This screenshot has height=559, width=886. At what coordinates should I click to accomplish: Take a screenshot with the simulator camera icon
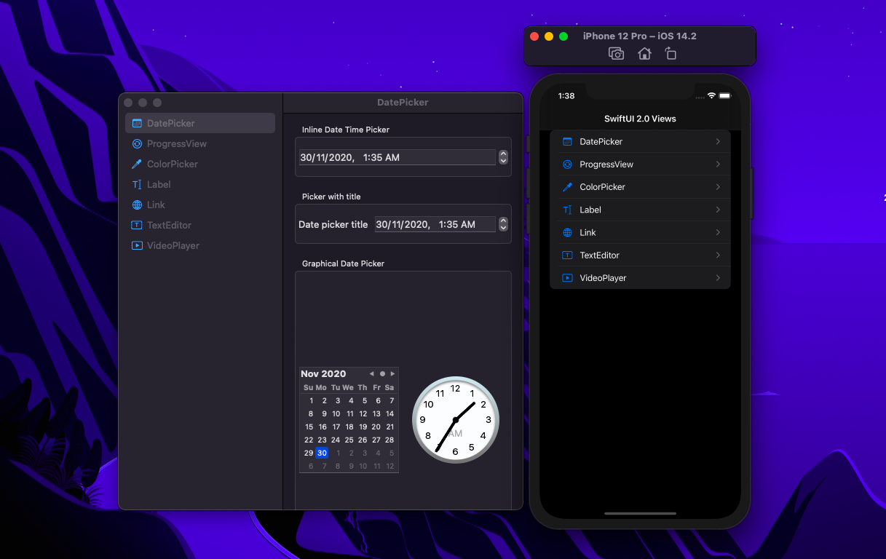(616, 53)
